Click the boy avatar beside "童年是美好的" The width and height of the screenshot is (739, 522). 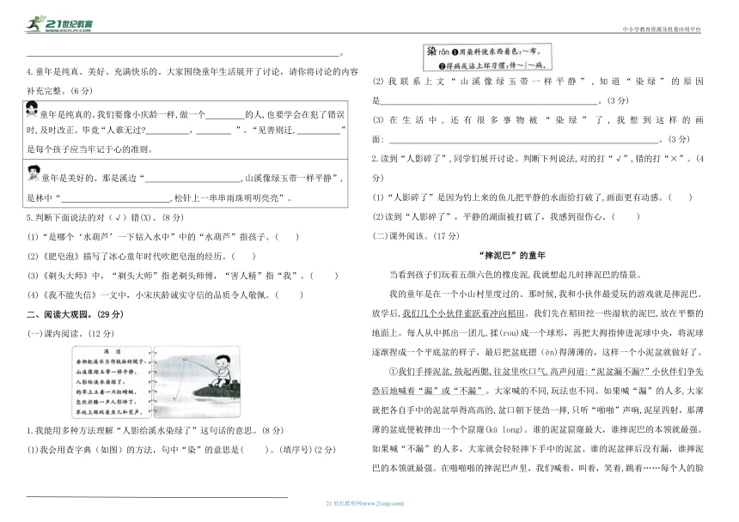33,173
